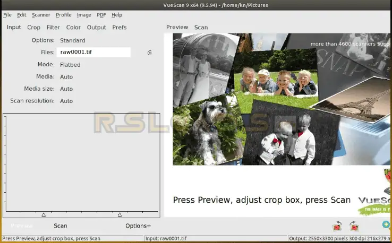Open the Prefs tab
Screen dimensions: 392x243
click(x=120, y=27)
